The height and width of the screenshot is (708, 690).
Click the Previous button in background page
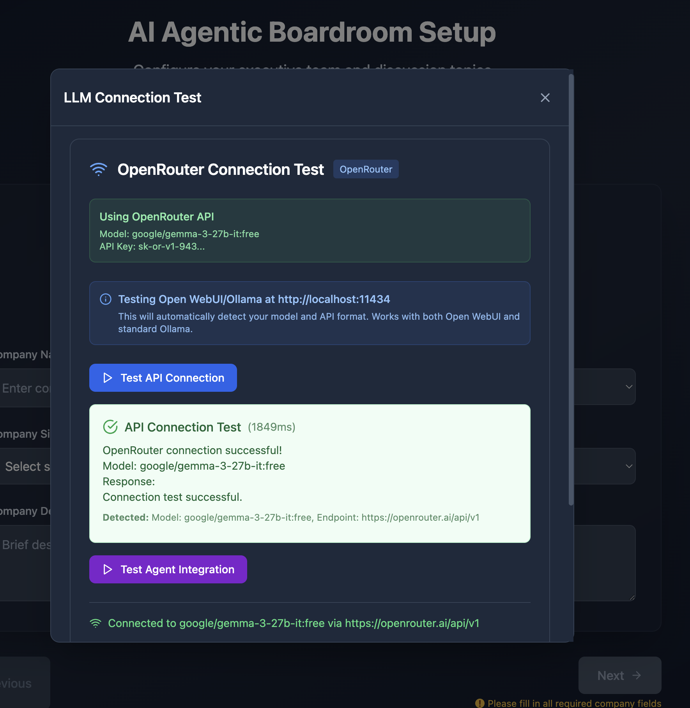(x=25, y=682)
